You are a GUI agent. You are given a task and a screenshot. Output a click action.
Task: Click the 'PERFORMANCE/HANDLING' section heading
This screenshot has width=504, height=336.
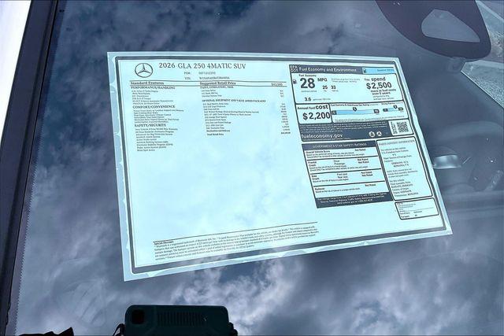[153, 87]
